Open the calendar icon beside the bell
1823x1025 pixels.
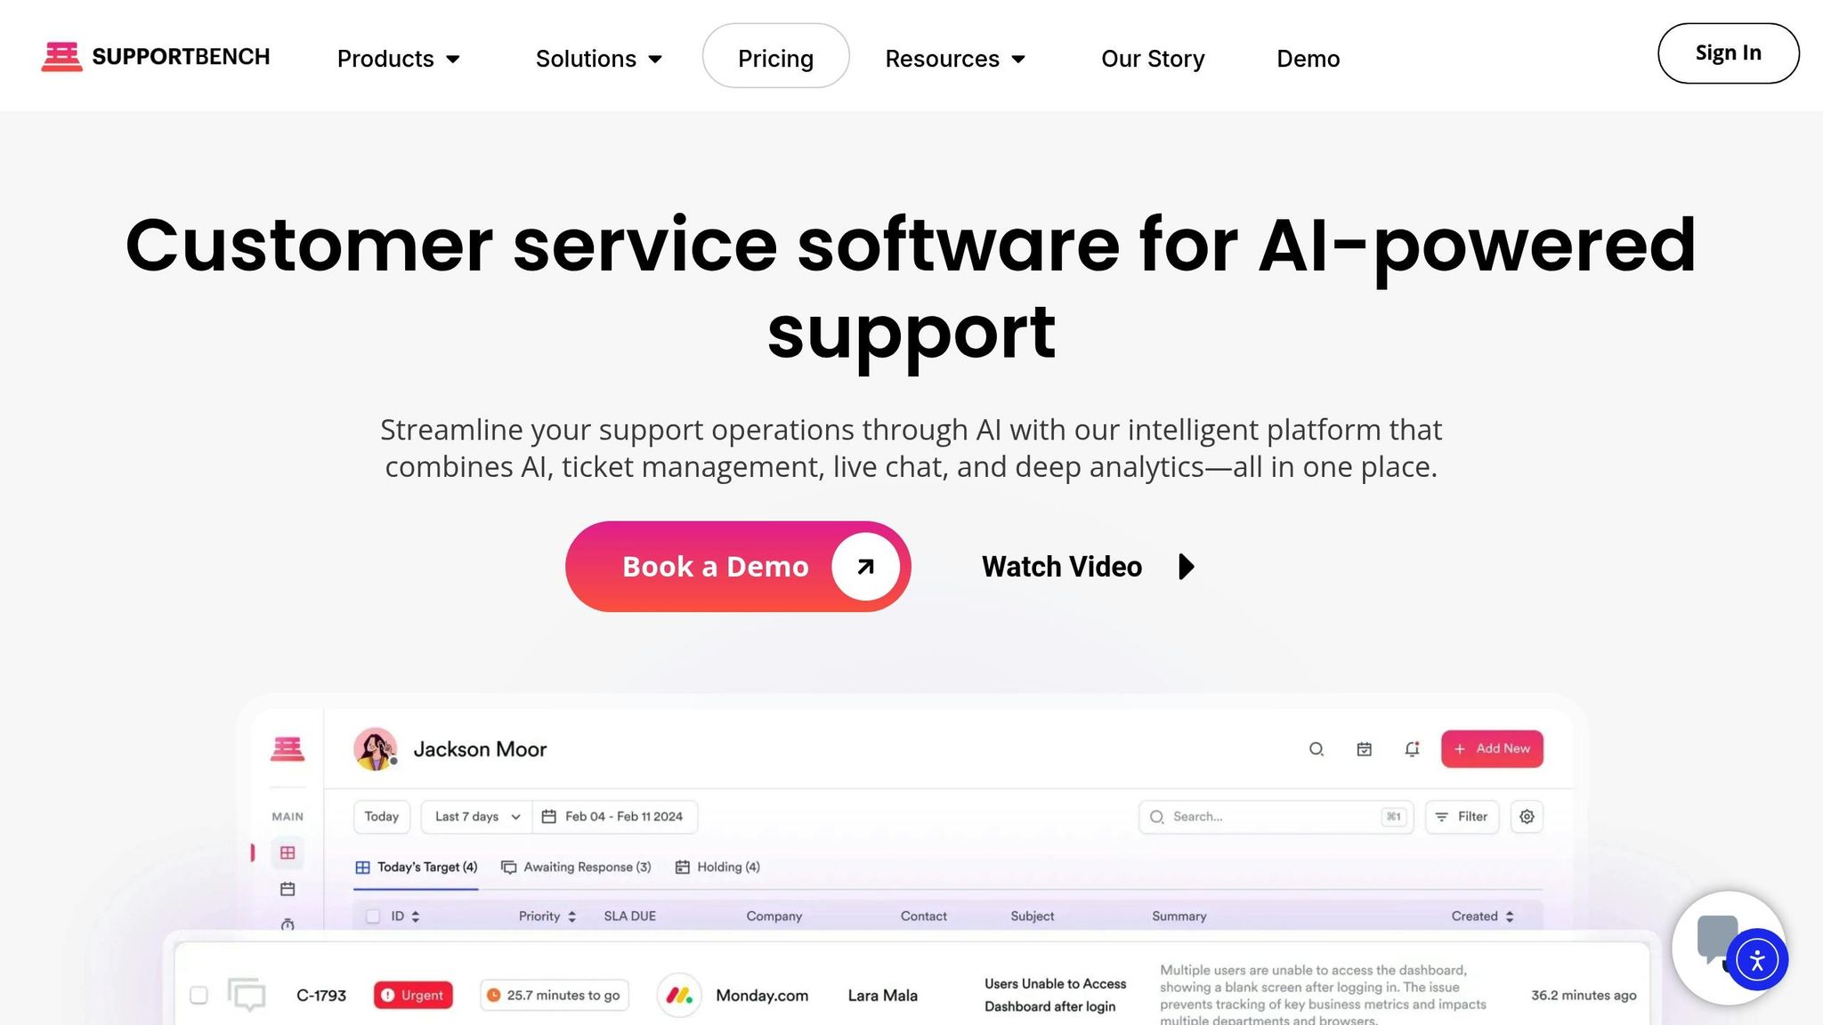(1364, 749)
